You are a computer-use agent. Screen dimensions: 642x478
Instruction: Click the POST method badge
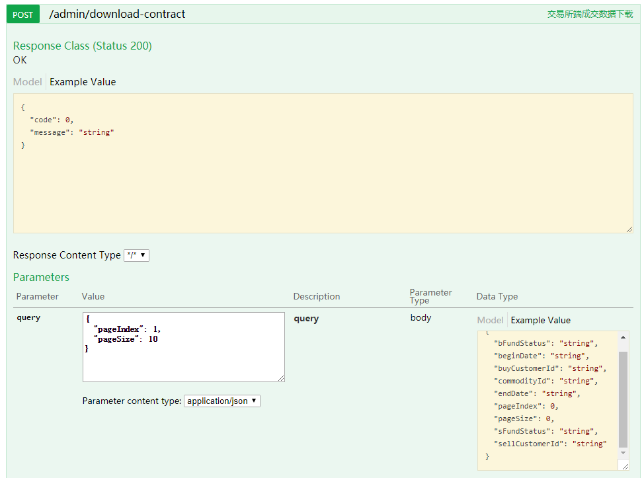[22, 13]
